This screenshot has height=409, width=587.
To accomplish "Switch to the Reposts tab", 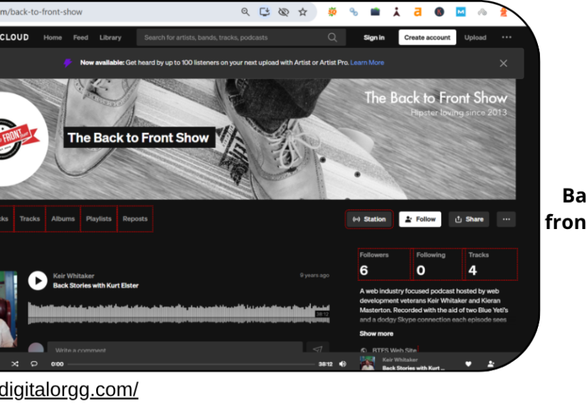I will point(135,219).
